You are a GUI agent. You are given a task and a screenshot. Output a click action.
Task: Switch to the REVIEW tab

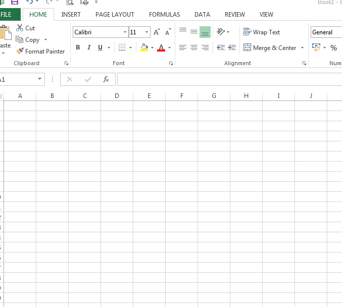(x=235, y=14)
